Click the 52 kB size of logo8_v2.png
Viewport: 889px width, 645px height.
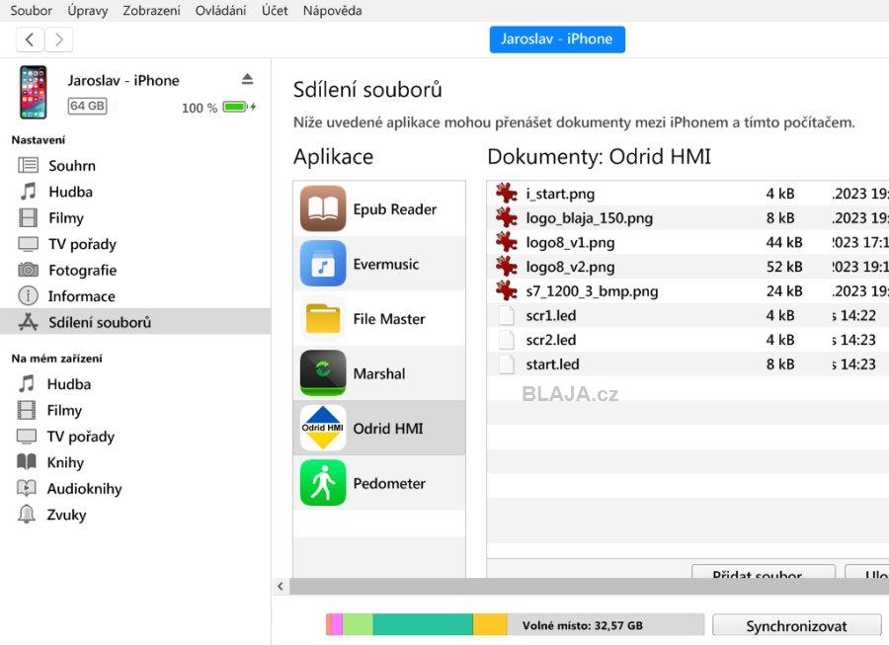coord(784,267)
